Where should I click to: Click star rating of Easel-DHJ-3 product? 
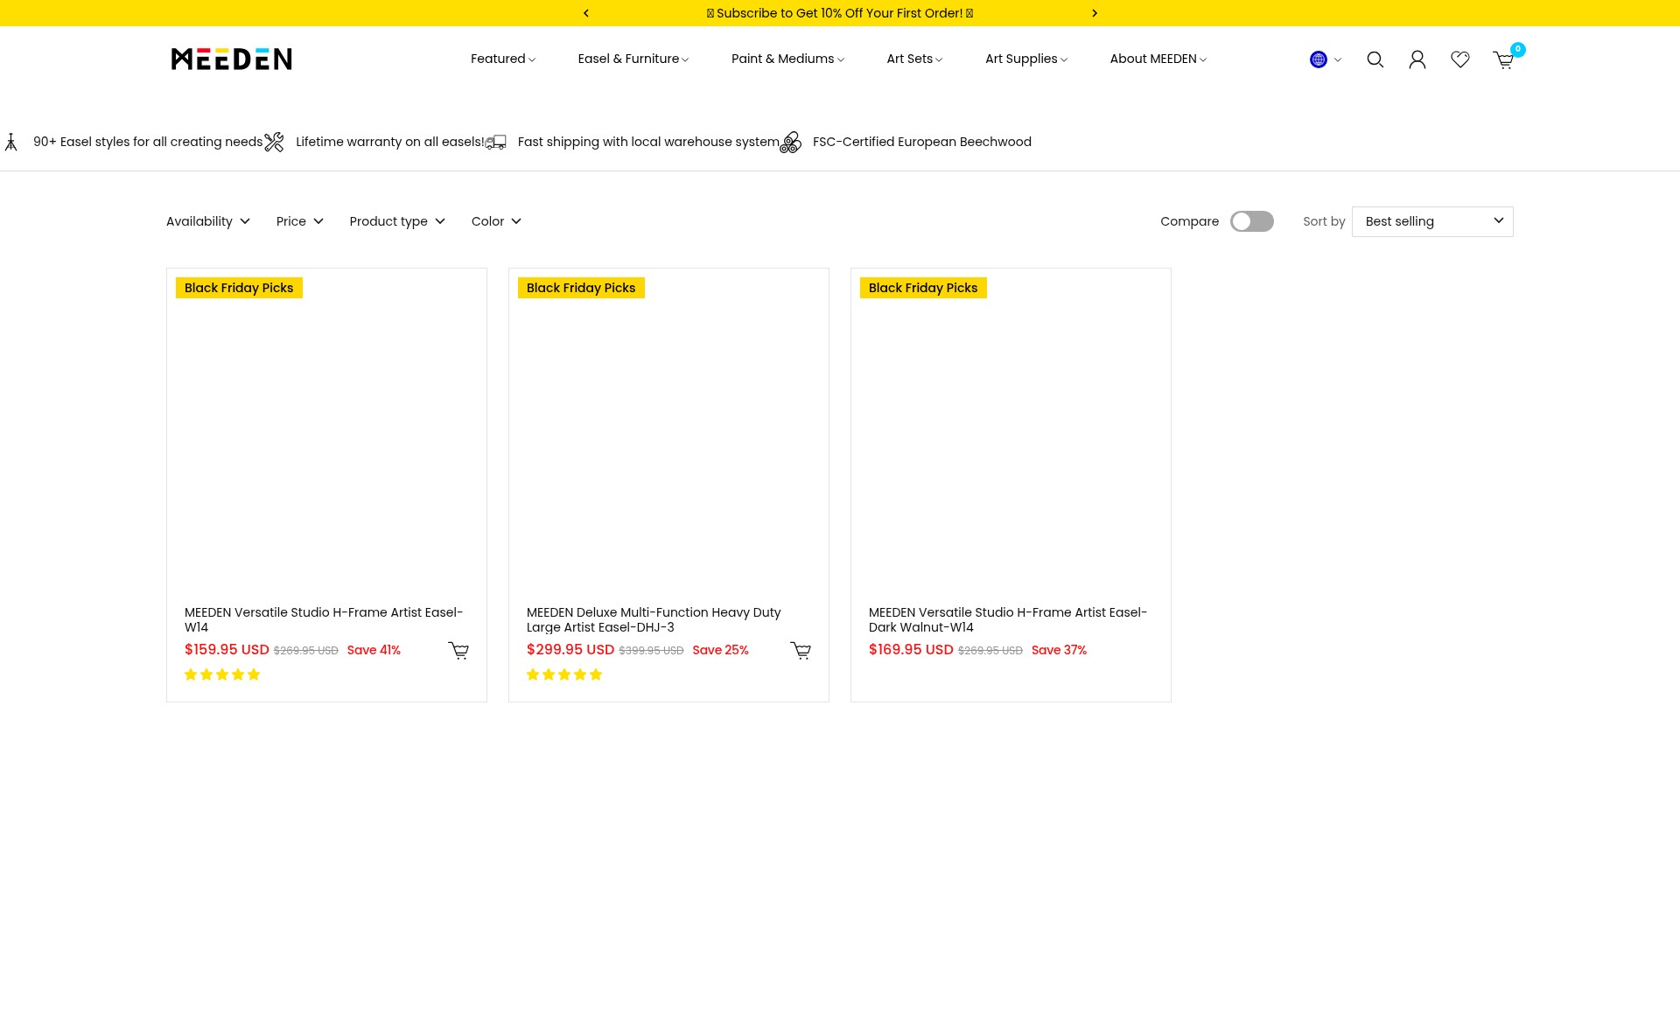(564, 674)
